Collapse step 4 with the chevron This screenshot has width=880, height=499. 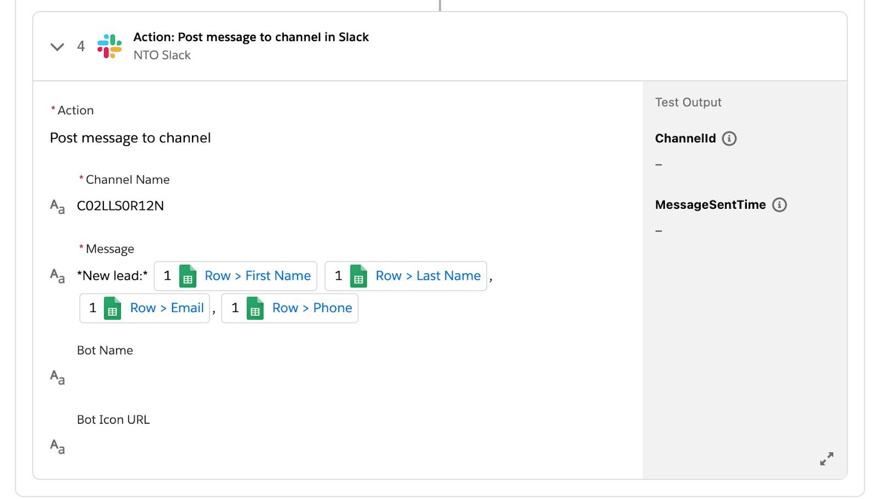tap(57, 47)
